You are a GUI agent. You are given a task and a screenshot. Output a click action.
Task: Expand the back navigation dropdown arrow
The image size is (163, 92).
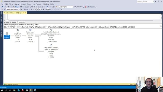[x=4, y=7]
